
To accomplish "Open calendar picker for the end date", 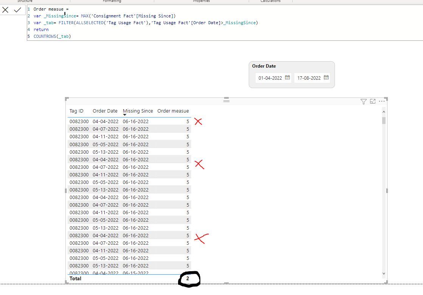I will click(x=326, y=78).
